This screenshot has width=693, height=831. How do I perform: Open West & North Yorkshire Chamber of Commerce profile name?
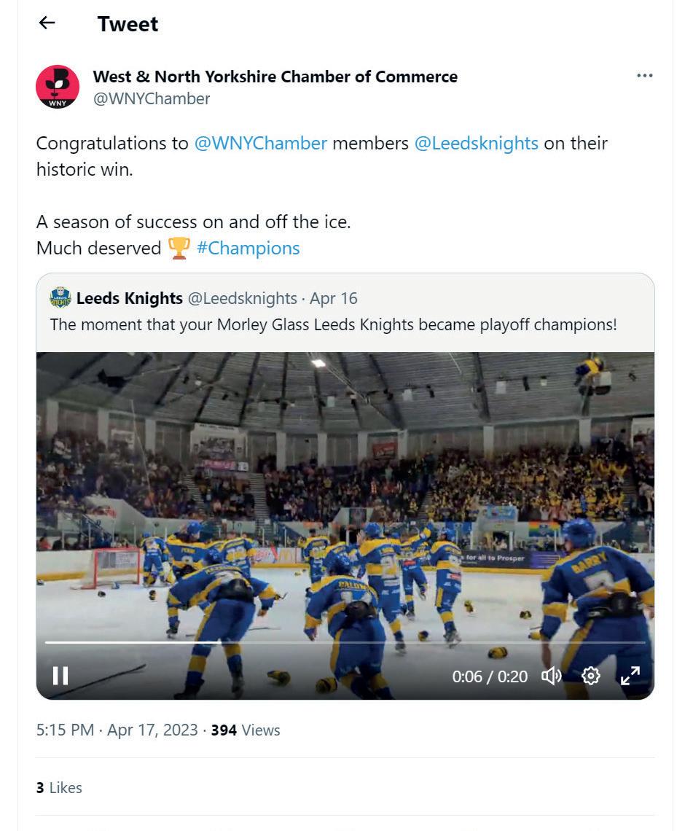[275, 77]
